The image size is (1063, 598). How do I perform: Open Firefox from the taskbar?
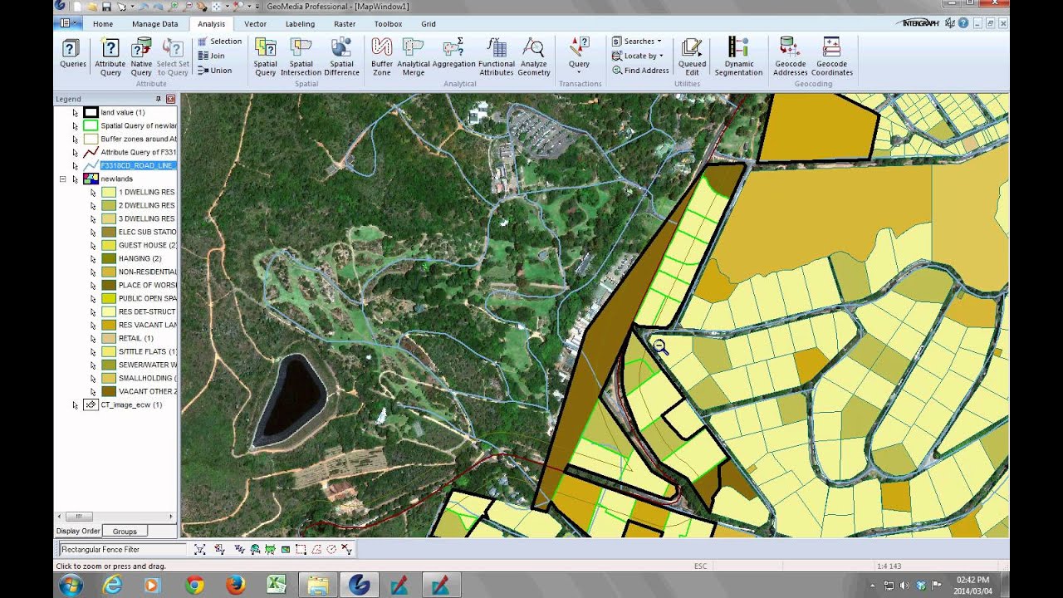pyautogui.click(x=235, y=585)
